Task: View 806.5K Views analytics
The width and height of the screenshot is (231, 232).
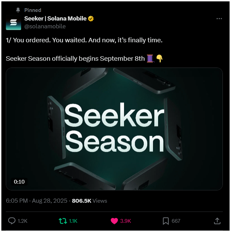Action: coord(89,201)
